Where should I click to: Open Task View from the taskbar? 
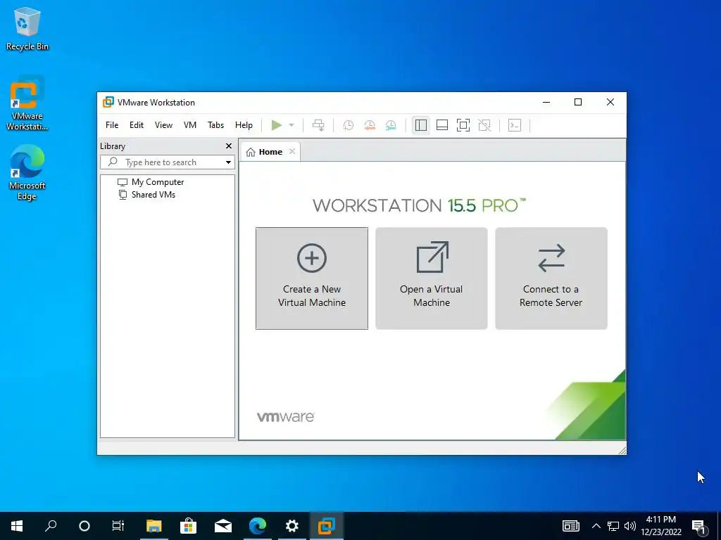(118, 526)
